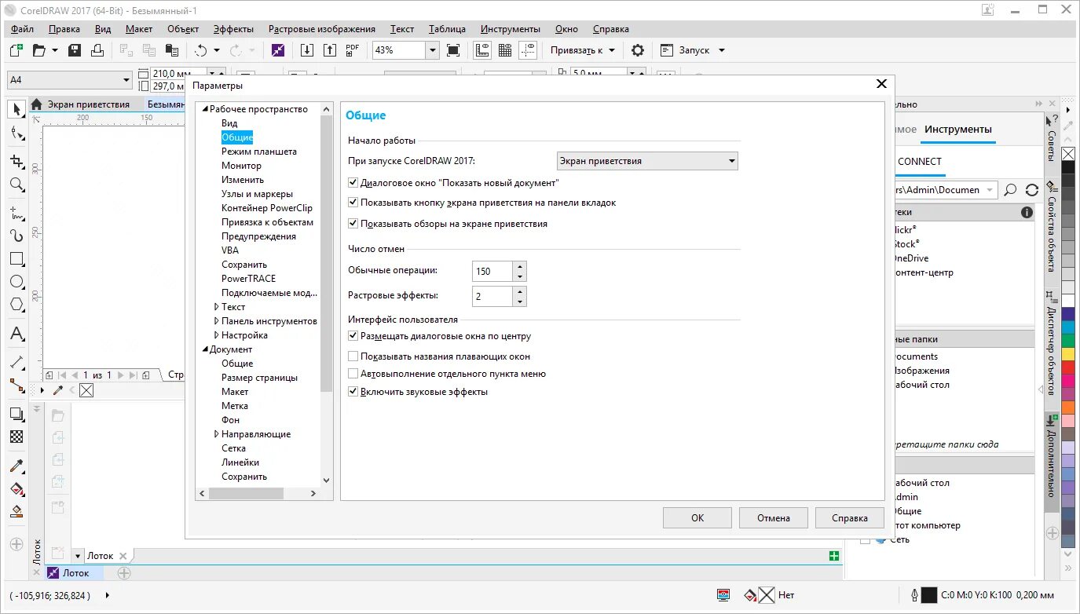Uncheck 'Размещать диалоговые окна по центру'
Viewport: 1080px width, 614px height.
[x=353, y=336]
